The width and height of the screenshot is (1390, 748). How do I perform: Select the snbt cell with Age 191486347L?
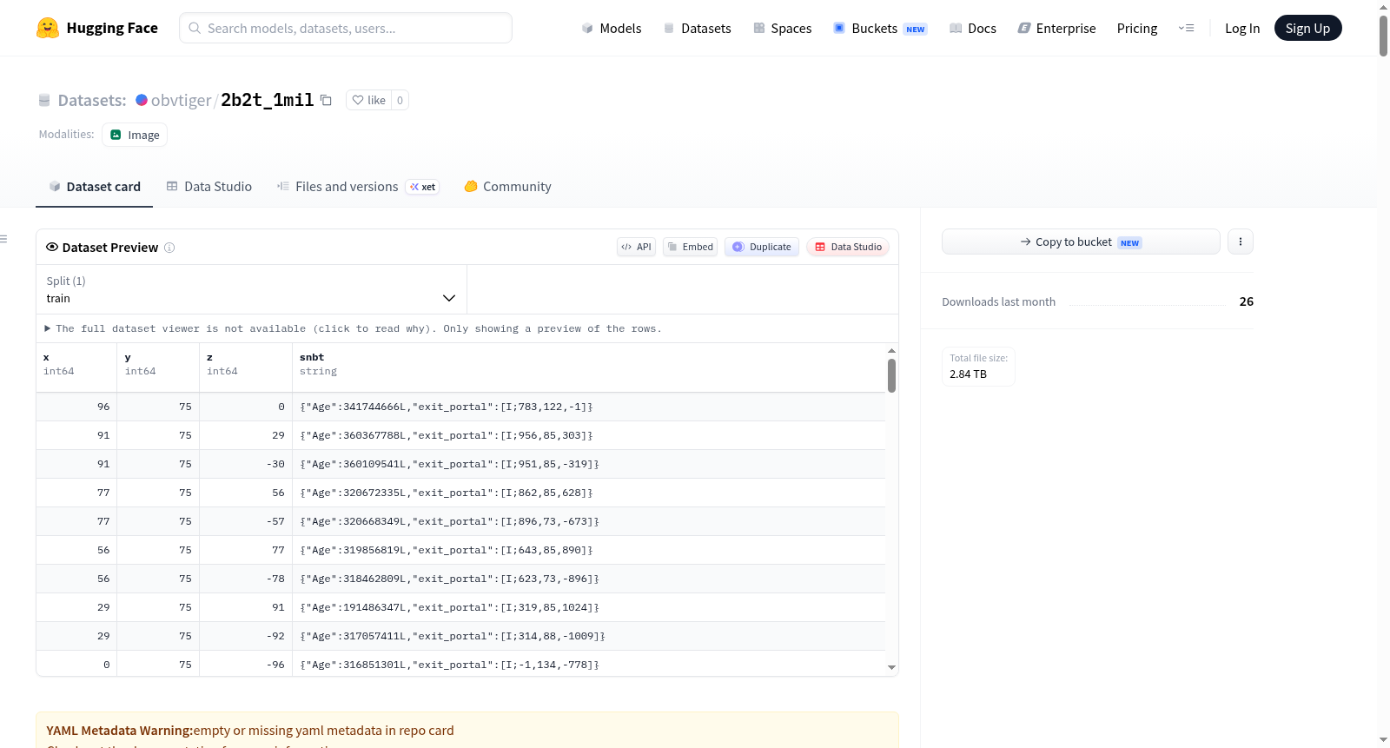tap(589, 607)
